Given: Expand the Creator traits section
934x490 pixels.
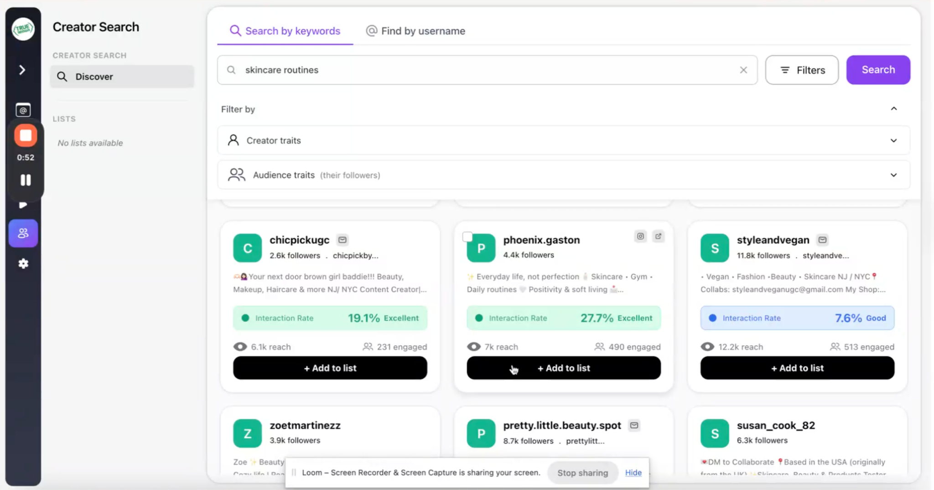Looking at the screenshot, I should tap(893, 140).
